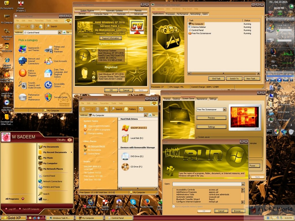Open Sounds, Speech, and Audio Devices
Screen dimensions: 295x221
tap(22, 85)
